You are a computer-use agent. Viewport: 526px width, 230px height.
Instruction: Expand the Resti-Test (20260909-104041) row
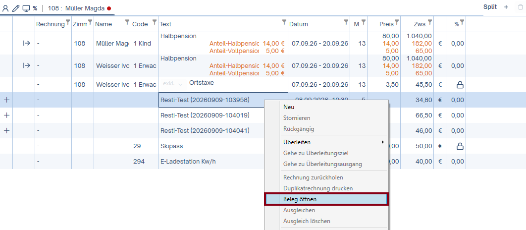(x=6, y=130)
